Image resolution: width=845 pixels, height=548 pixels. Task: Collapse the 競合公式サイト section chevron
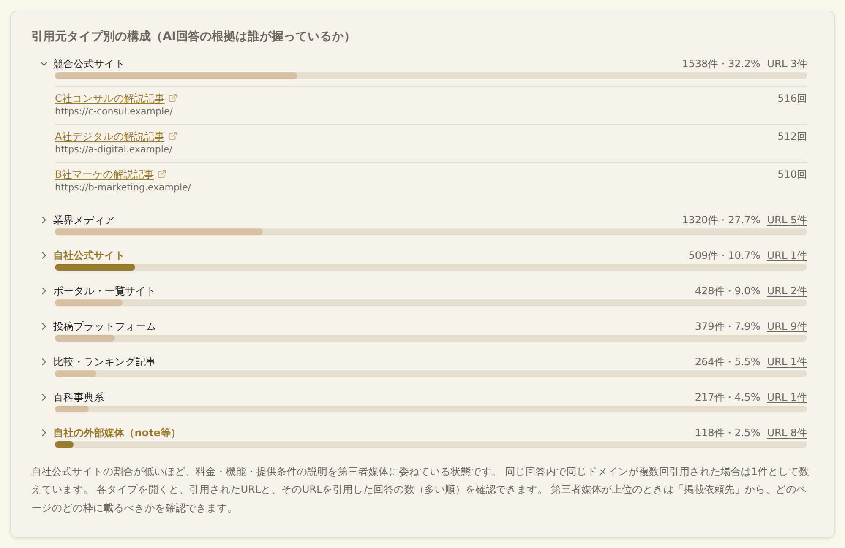click(44, 64)
